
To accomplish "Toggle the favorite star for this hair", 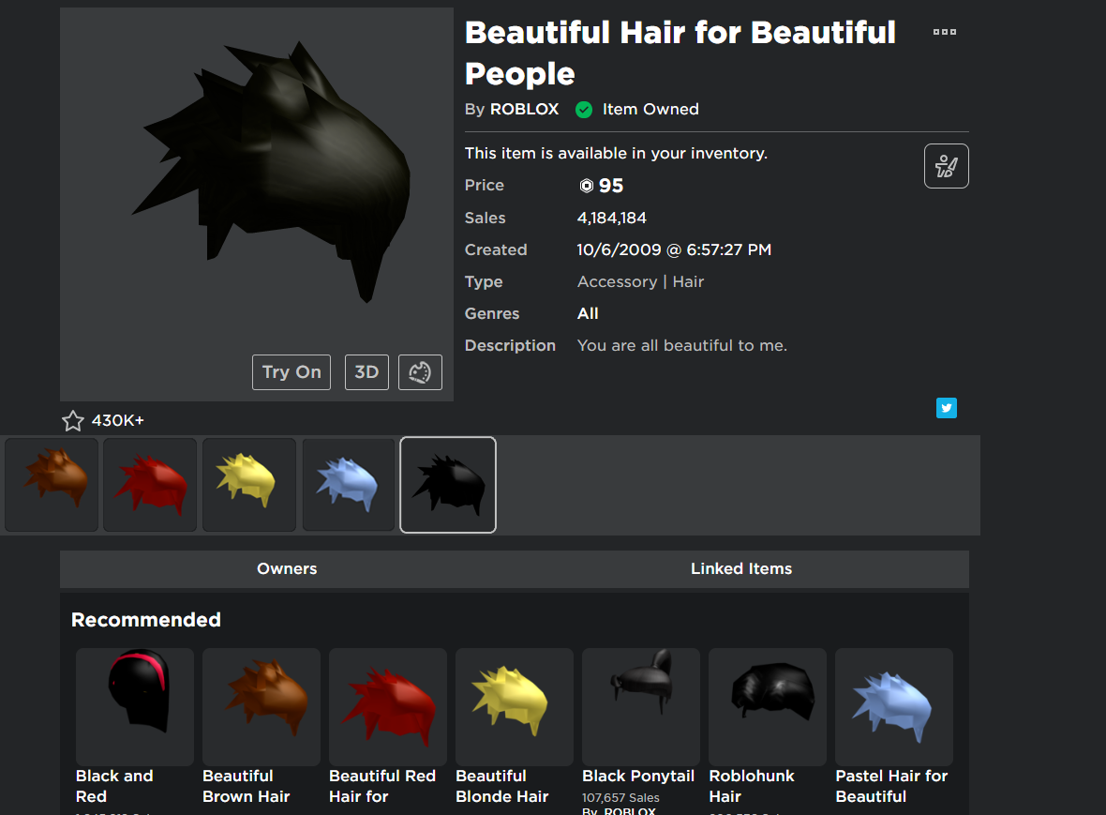I will [73, 420].
